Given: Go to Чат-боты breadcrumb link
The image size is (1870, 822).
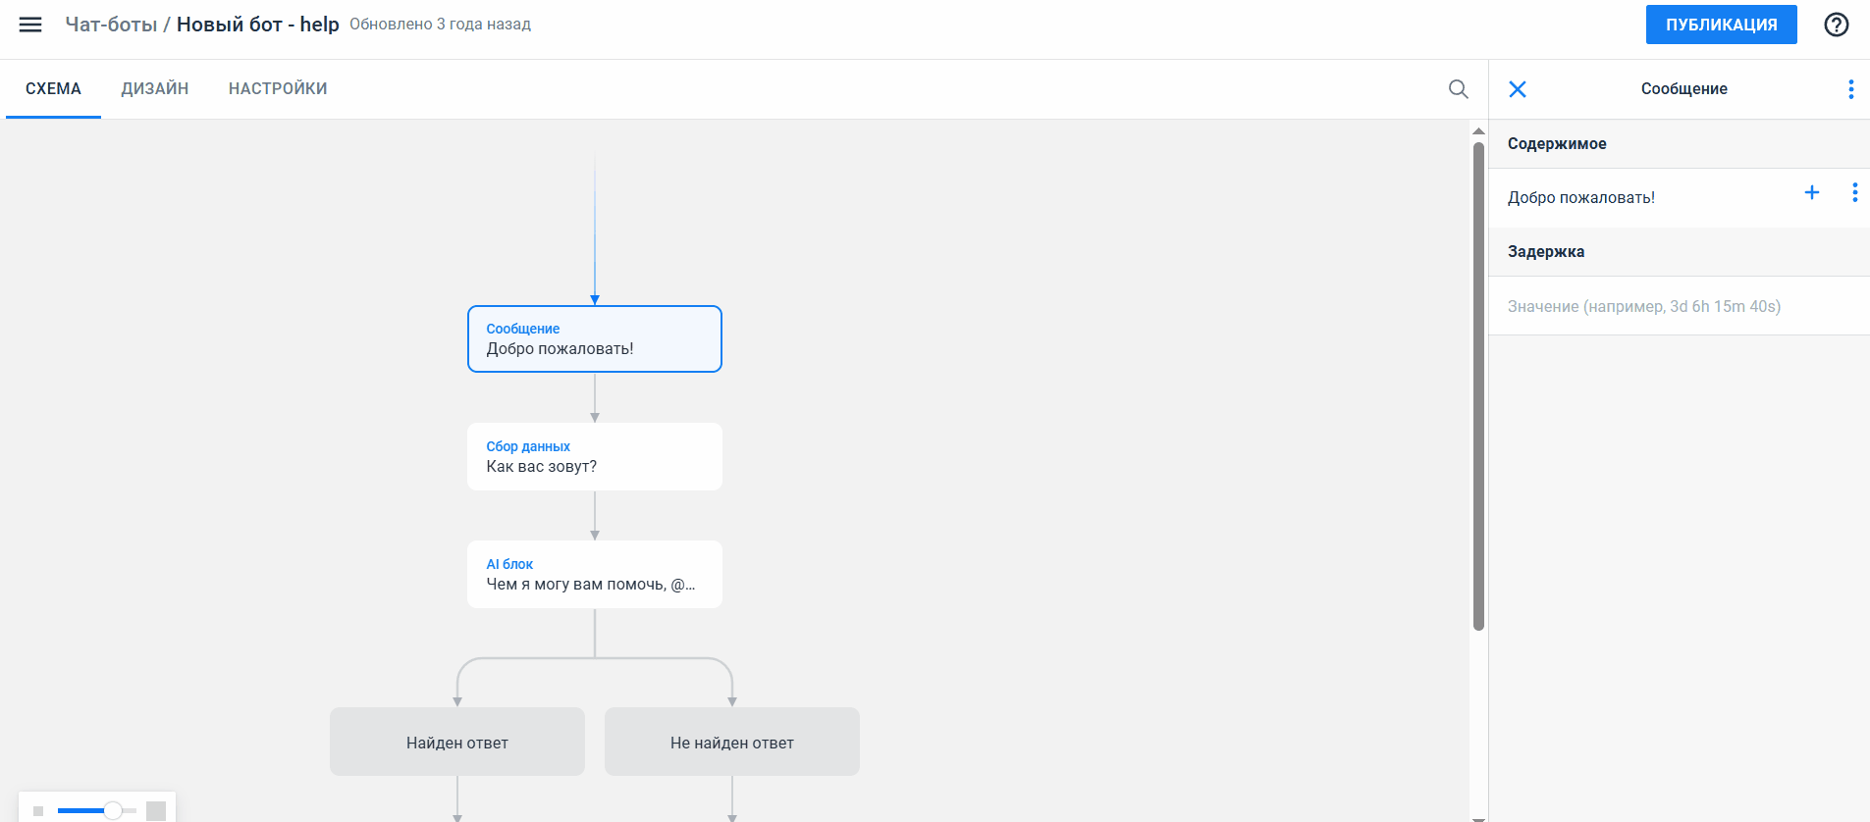Looking at the screenshot, I should coord(111,25).
